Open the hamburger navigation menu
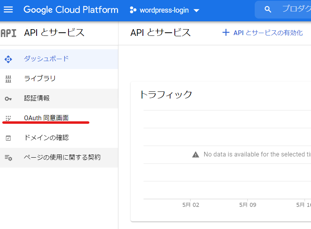 tap(8, 9)
